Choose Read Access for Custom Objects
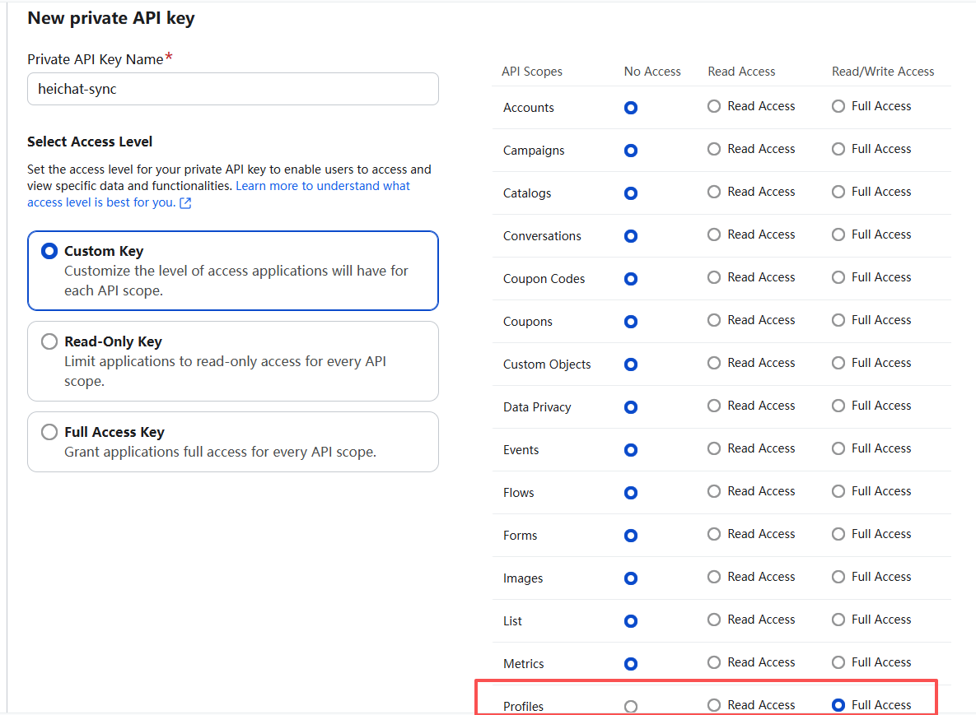The height and width of the screenshot is (715, 976). (714, 363)
